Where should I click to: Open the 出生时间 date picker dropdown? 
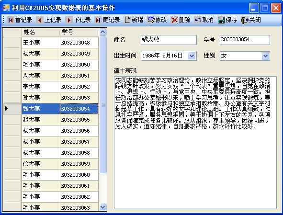point(192,56)
